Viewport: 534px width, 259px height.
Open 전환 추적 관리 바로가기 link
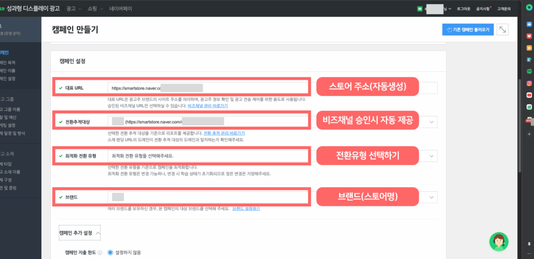pos(224,133)
